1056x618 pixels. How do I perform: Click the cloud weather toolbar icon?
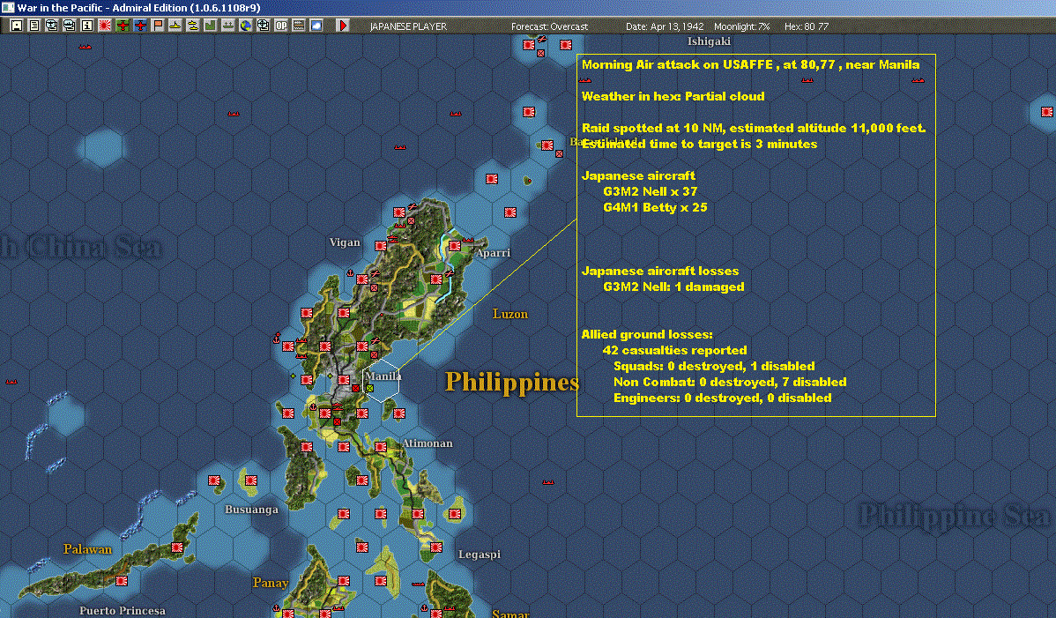(x=316, y=26)
